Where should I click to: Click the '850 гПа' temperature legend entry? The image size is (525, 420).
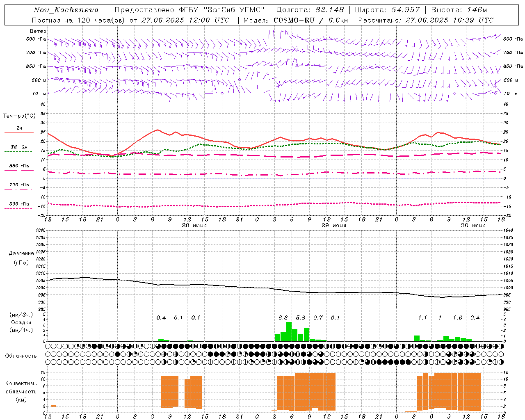pos(19,166)
